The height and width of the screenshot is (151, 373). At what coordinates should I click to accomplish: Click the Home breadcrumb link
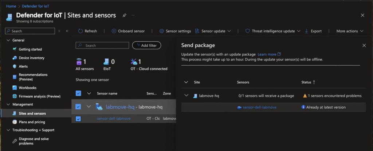[11, 6]
